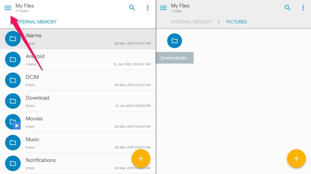Screen dimensions: 311x174
Task: Tap the Android folder icon
Action: pyautogui.click(x=13, y=60)
